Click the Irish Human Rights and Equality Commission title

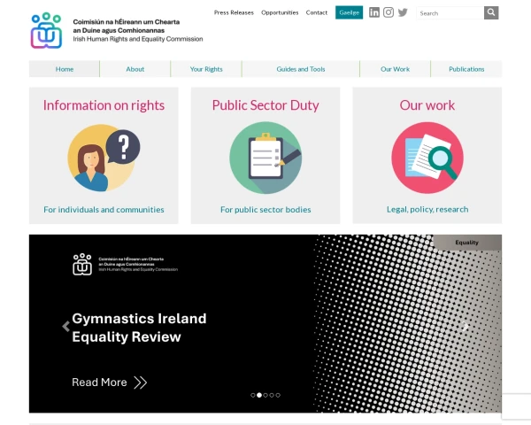point(138,39)
